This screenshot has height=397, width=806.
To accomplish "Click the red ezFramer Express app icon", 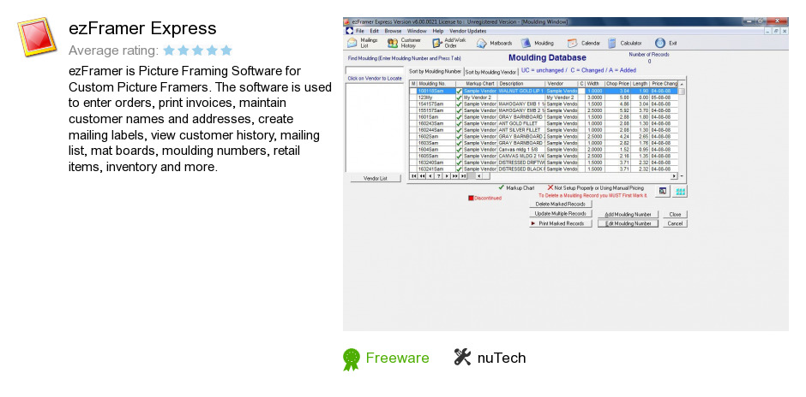I will coord(37,37).
